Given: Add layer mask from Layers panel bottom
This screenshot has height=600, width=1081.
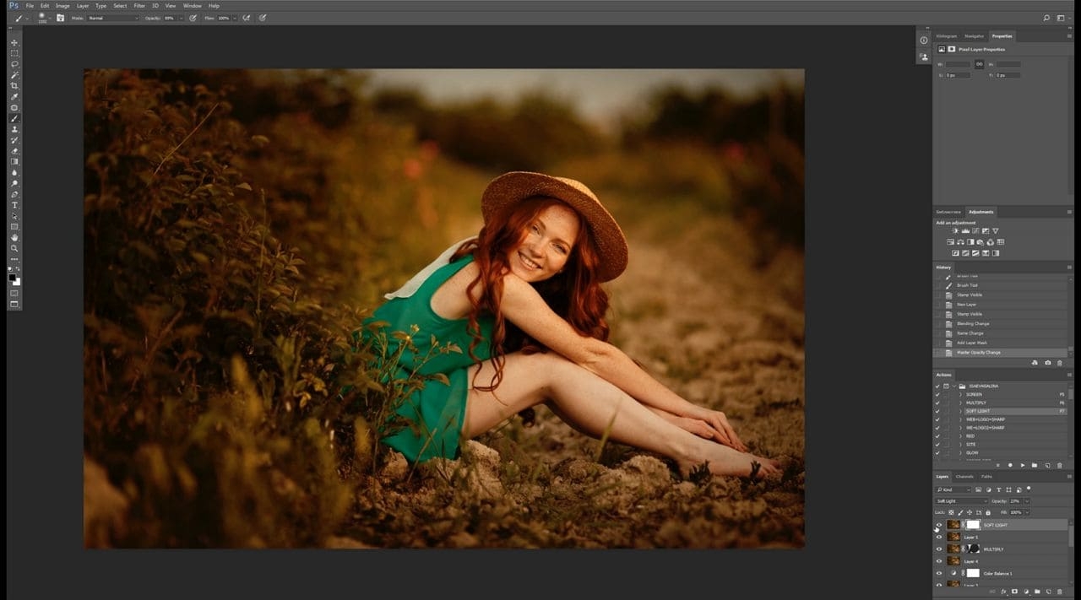Looking at the screenshot, I should (x=1014, y=592).
